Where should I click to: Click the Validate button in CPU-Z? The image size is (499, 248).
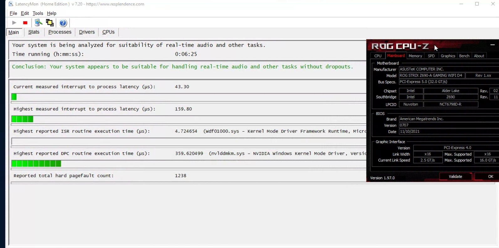pyautogui.click(x=455, y=177)
